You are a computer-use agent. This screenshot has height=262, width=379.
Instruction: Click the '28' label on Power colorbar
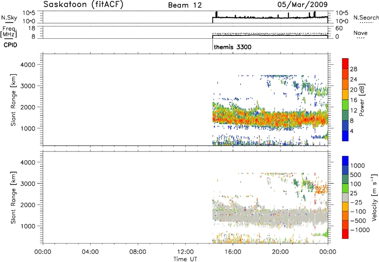[353, 69]
